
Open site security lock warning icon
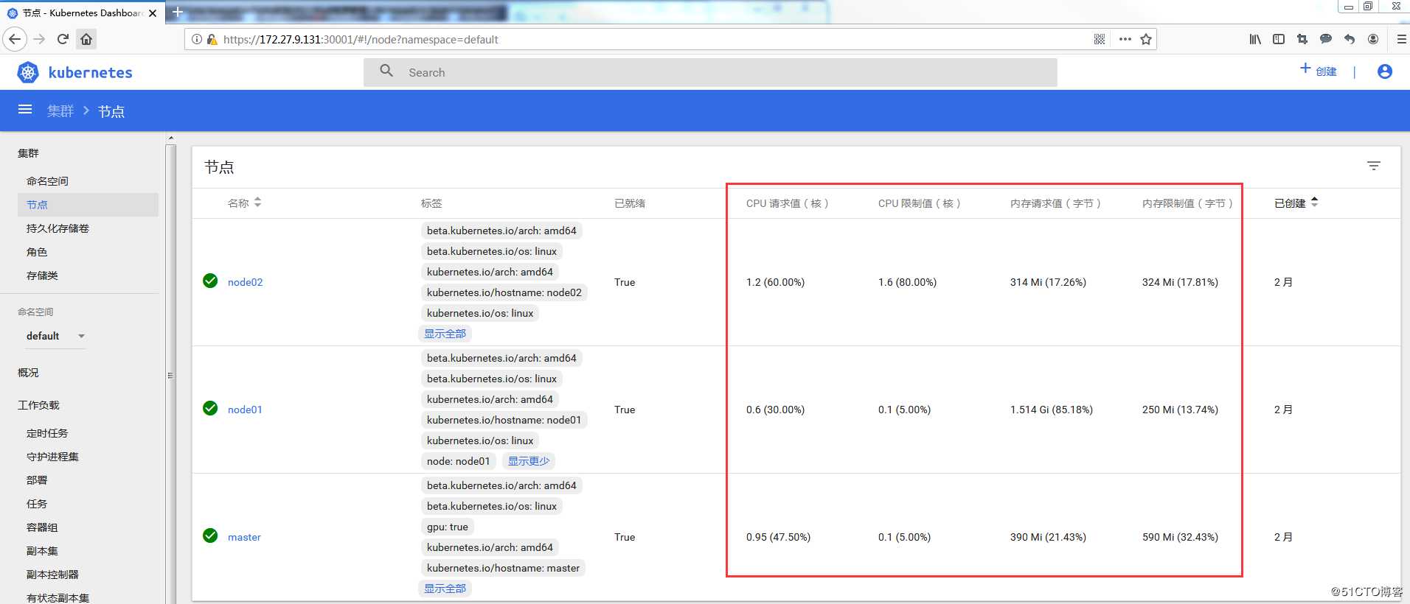pos(212,39)
